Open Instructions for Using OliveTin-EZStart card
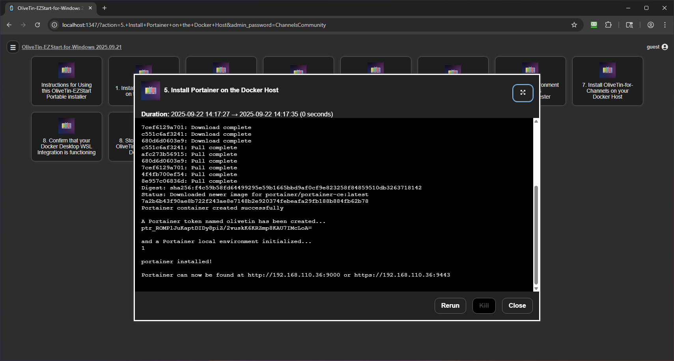 (66, 81)
